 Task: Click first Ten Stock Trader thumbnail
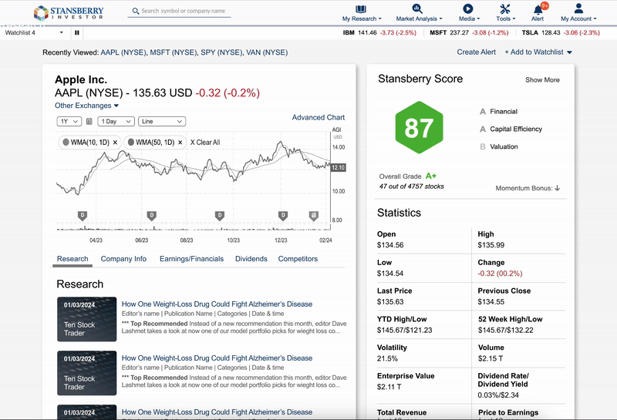click(x=86, y=319)
